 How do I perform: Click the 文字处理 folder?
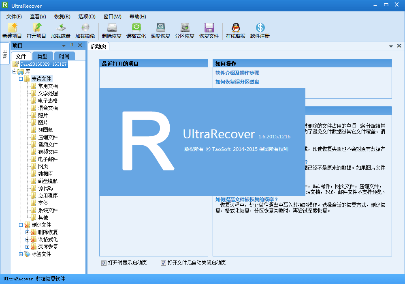pos(48,93)
